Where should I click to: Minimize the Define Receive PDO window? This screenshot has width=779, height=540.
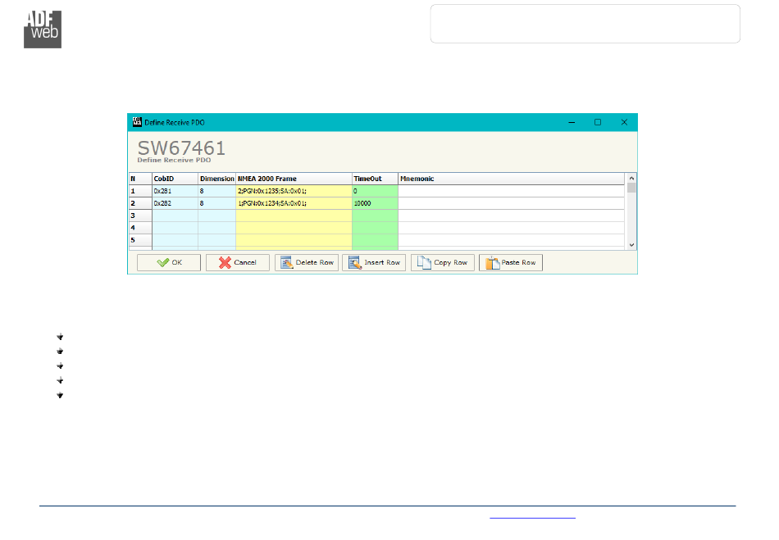point(572,122)
